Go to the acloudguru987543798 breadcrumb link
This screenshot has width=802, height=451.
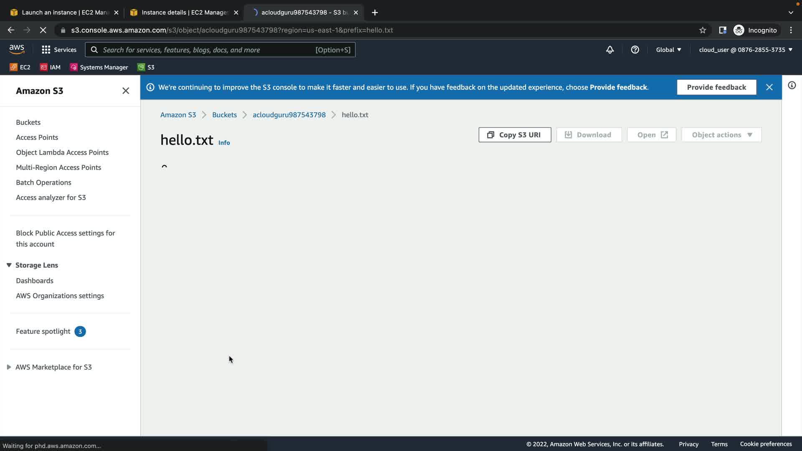tap(289, 115)
